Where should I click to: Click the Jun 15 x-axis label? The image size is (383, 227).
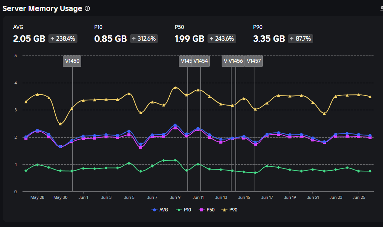pyautogui.click(x=244, y=197)
